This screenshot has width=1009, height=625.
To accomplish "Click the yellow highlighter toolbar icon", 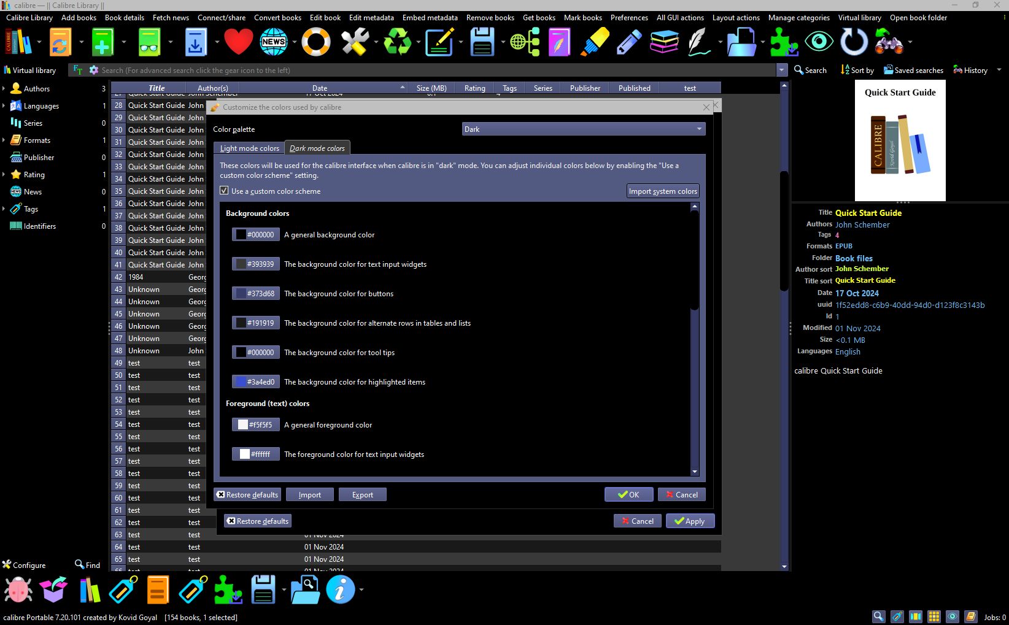I will coord(595,42).
